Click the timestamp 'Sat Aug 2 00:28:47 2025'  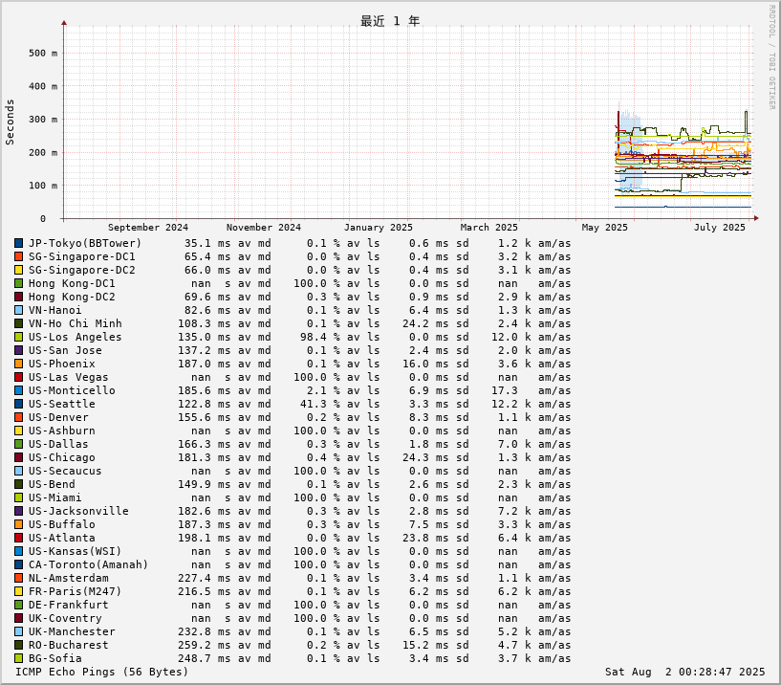[x=684, y=672]
